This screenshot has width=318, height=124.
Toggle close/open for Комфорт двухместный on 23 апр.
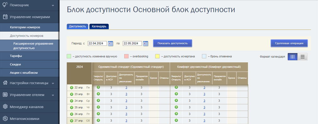pos(176,94)
